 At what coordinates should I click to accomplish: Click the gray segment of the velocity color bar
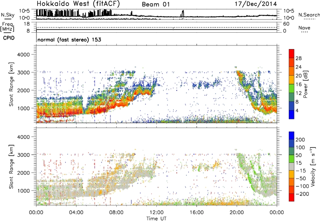[x=292, y=167]
